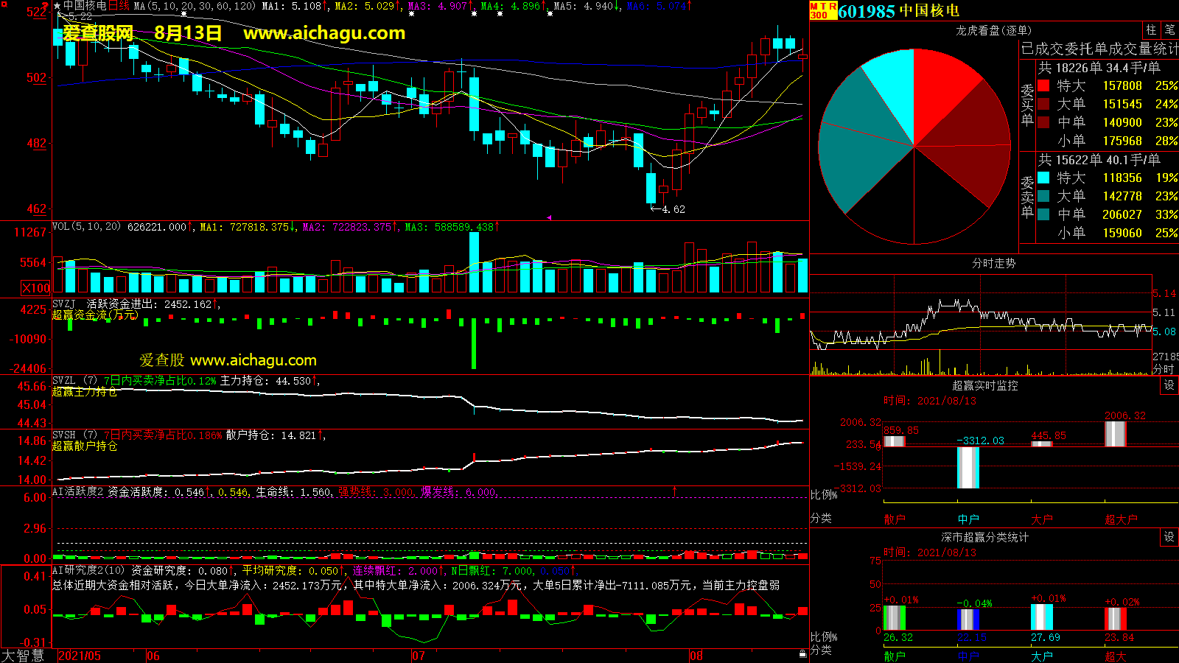The width and height of the screenshot is (1179, 663).
Task: Select the 龙虎看盘(逐单) panel title
Action: (x=993, y=30)
